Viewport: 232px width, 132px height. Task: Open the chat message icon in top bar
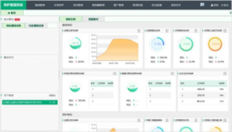[202, 5]
